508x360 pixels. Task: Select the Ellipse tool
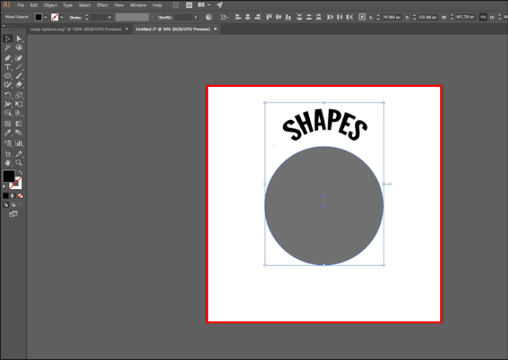click(x=7, y=76)
